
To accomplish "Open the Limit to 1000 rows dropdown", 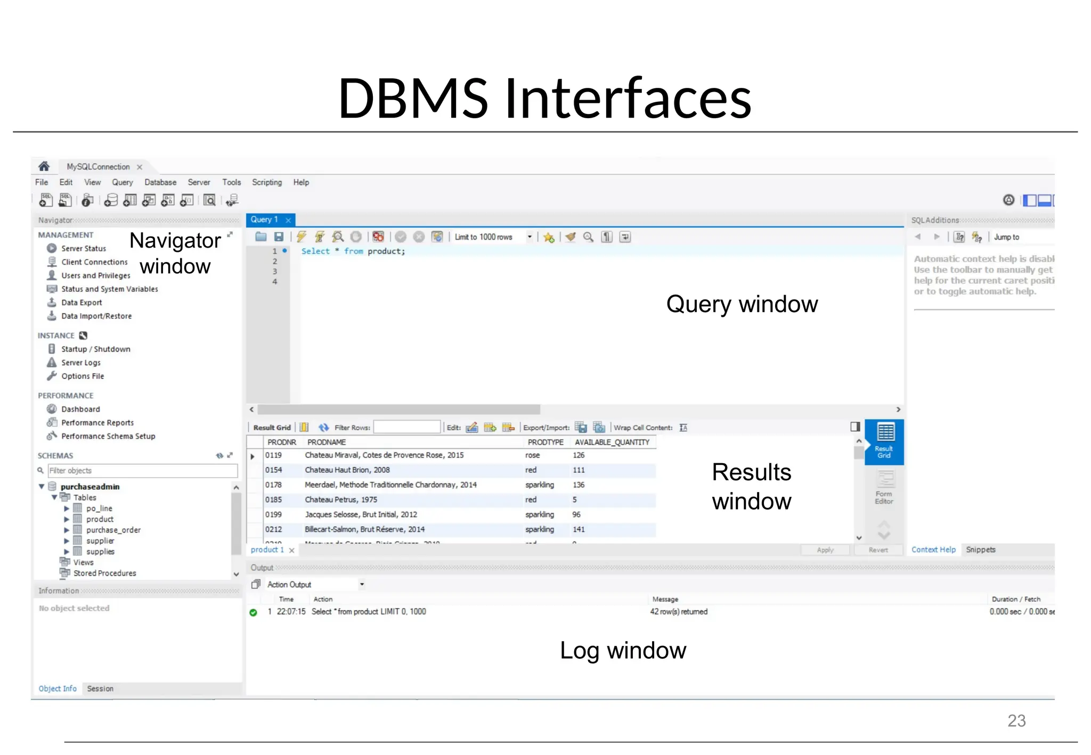I will click(530, 237).
